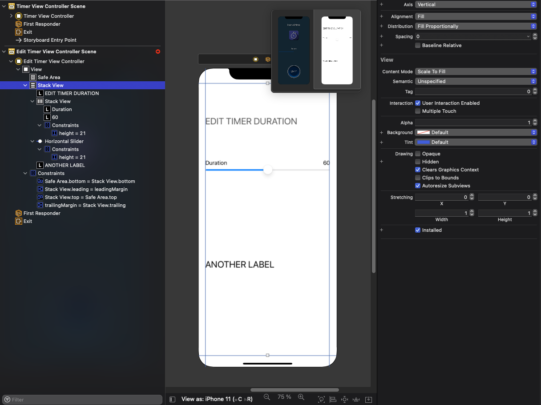
Task: Click Exit icon under Timer View Controller Scene
Action: pos(19,32)
